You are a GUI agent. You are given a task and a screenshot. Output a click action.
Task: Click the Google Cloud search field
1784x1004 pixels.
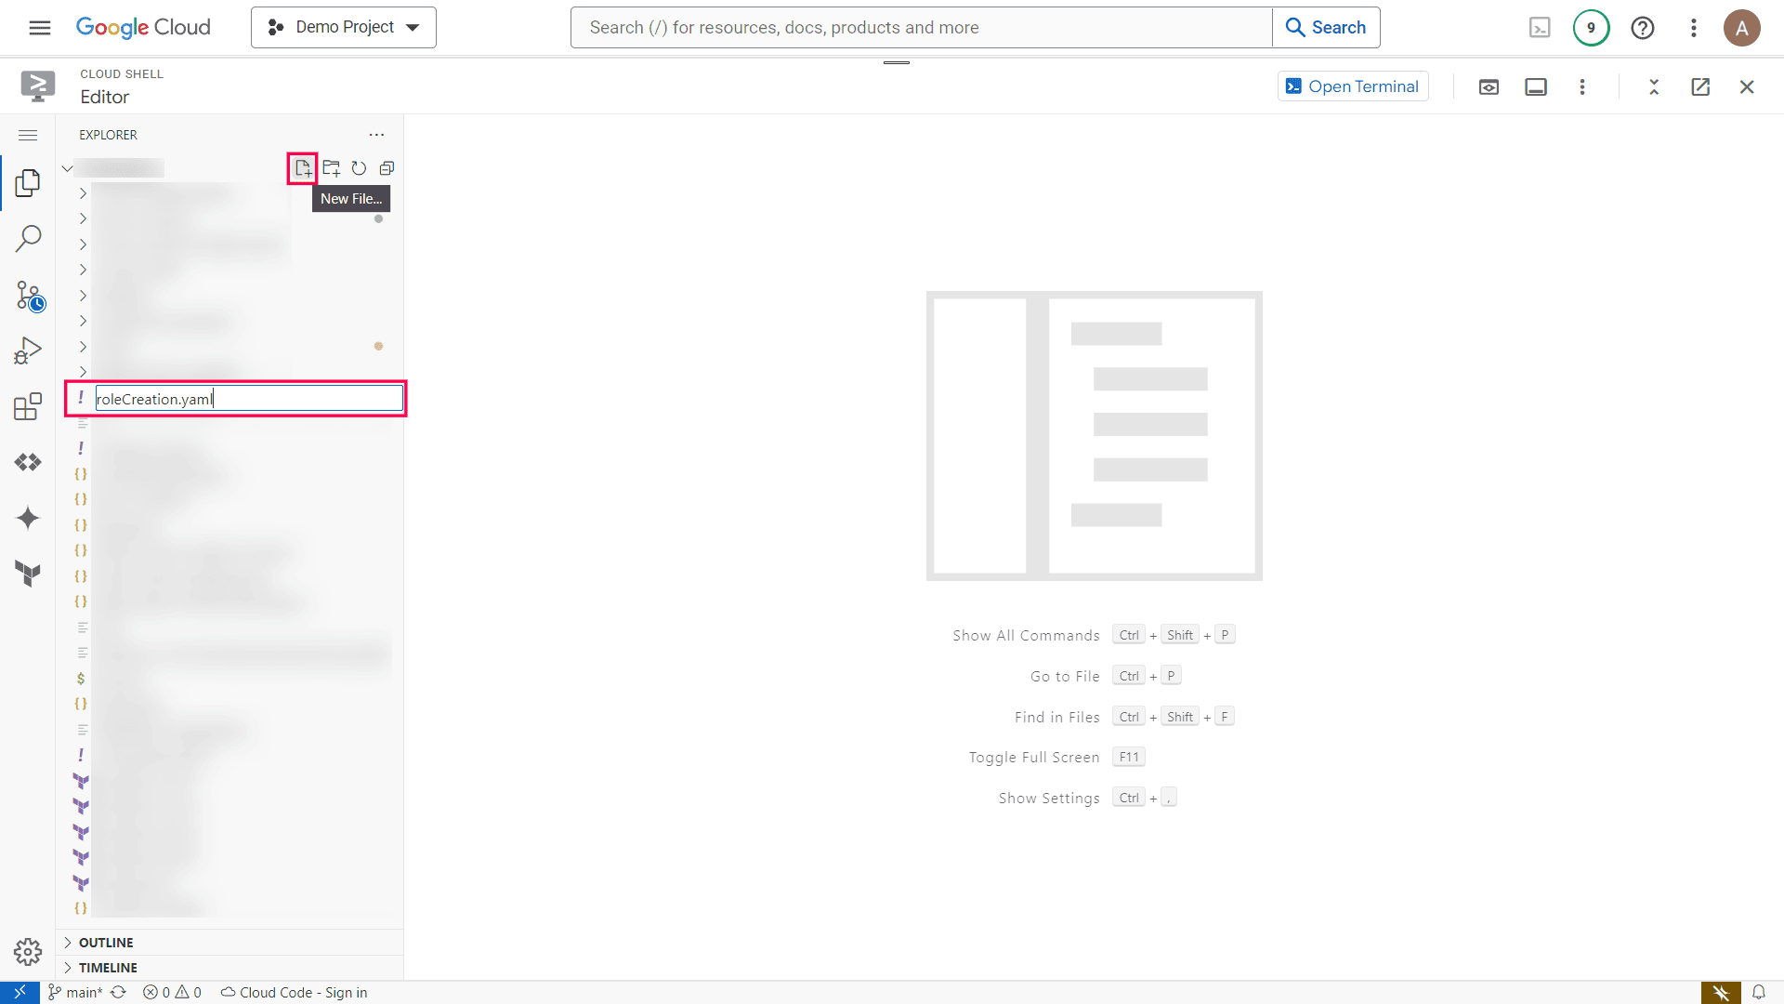[x=920, y=27]
